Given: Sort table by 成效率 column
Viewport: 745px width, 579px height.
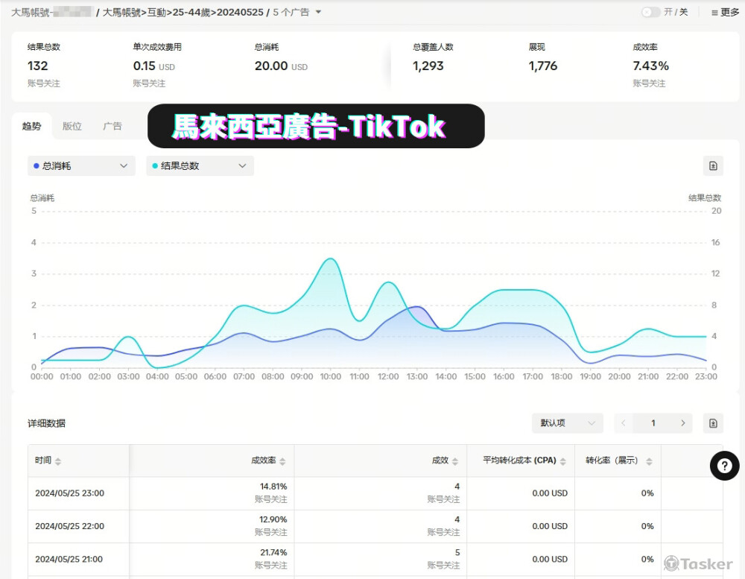Looking at the screenshot, I should click(282, 461).
